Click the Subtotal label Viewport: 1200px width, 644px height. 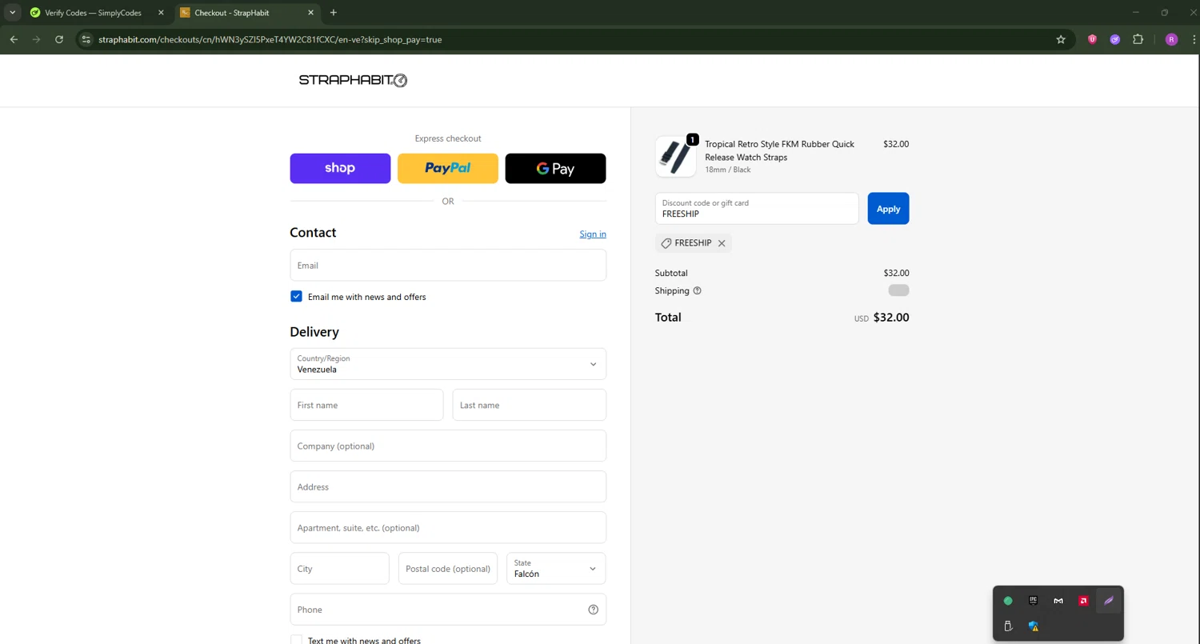pyautogui.click(x=671, y=273)
